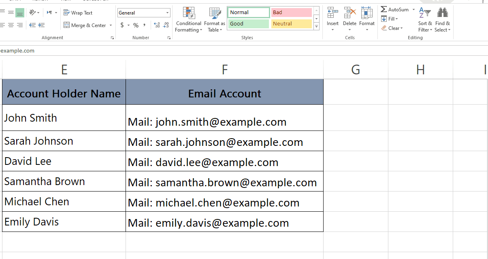Apply the Good cell style
The height and width of the screenshot is (259, 488).
248,24
